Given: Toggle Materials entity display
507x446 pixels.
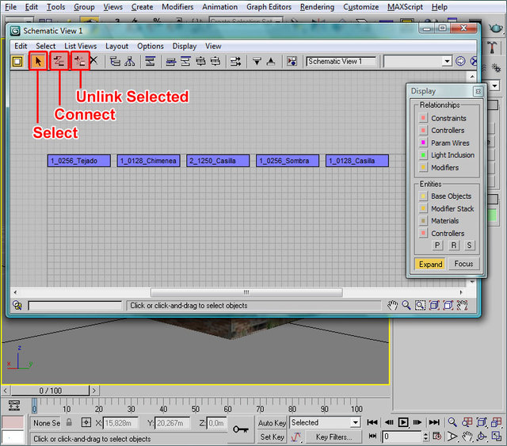Looking at the screenshot, I should [x=424, y=221].
